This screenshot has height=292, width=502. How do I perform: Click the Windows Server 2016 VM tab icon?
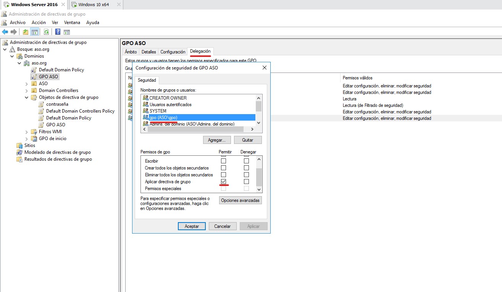click(7, 5)
